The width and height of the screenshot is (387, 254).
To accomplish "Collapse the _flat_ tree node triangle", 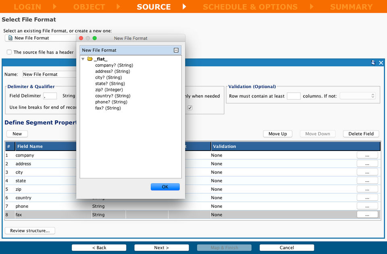I will 83,59.
